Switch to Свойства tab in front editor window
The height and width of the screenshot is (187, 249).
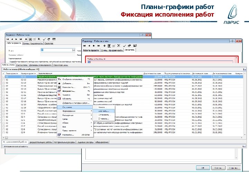click(x=130, y=50)
